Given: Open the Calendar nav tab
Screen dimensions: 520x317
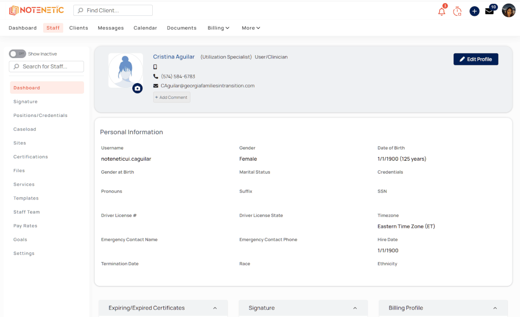Looking at the screenshot, I should pyautogui.click(x=145, y=28).
